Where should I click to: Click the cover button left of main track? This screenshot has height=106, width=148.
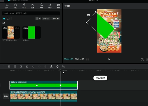(x=6, y=96)
